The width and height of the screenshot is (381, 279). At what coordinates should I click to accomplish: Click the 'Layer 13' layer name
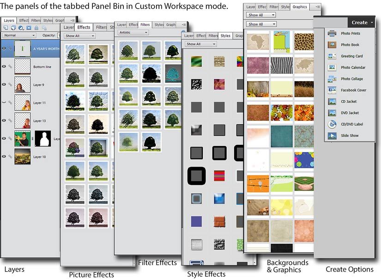[x=39, y=120]
